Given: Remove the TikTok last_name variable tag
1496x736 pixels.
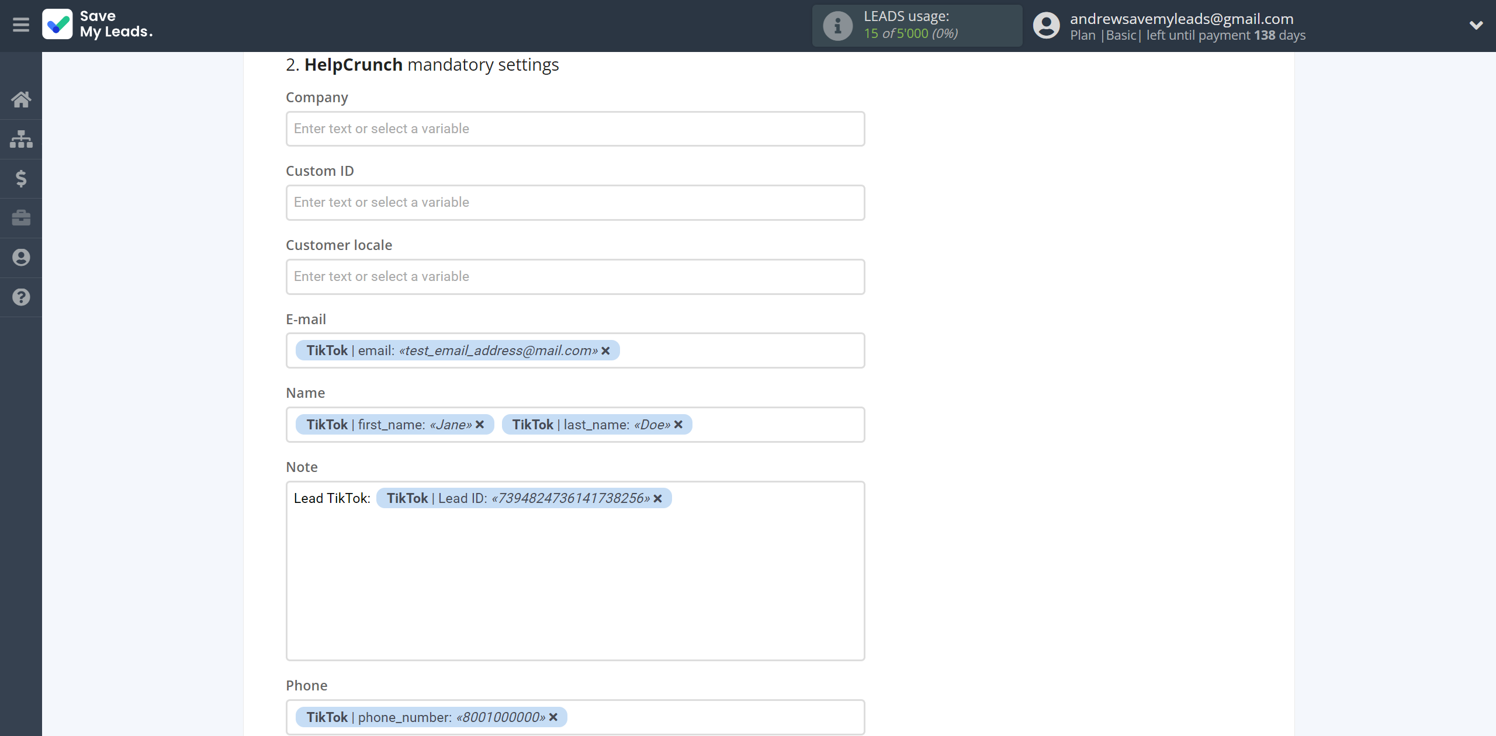Looking at the screenshot, I should 678,425.
